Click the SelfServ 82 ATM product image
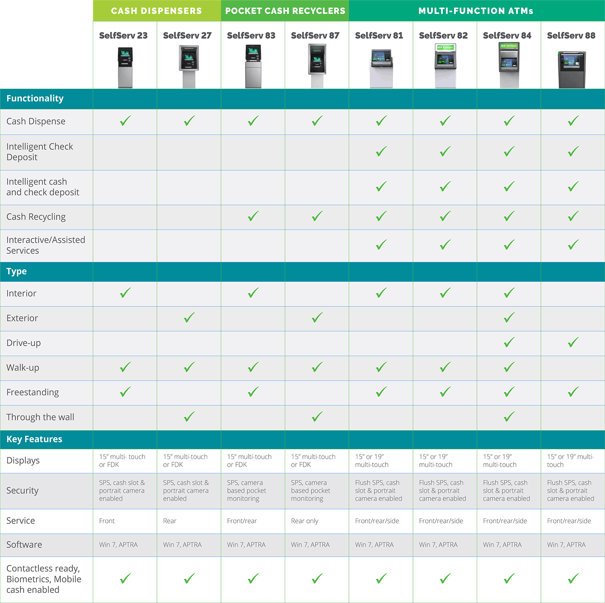This screenshot has height=603, width=605. 445,66
